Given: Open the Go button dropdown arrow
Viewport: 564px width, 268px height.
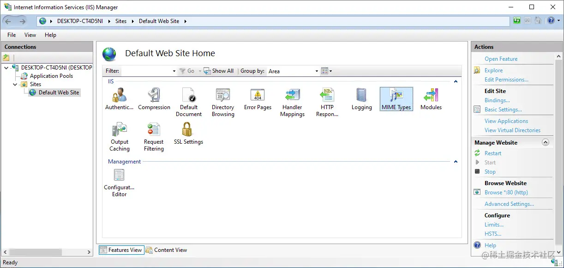Looking at the screenshot, I should point(200,71).
